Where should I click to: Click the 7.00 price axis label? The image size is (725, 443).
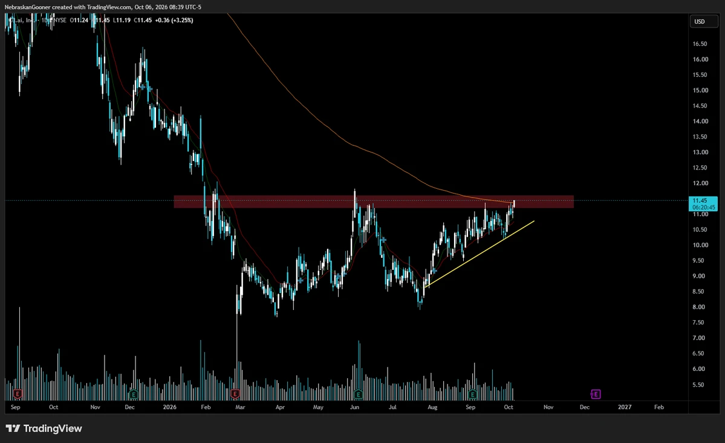click(698, 338)
